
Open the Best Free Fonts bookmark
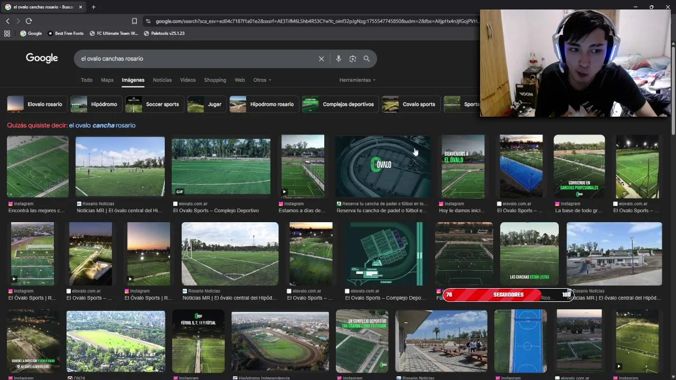pos(65,33)
